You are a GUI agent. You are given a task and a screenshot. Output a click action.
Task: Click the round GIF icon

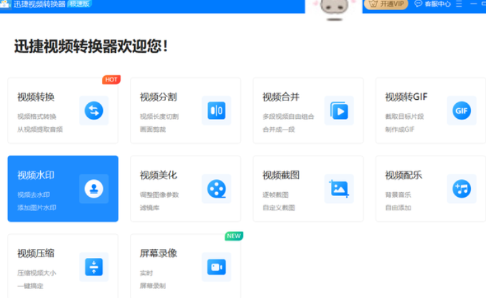(461, 110)
